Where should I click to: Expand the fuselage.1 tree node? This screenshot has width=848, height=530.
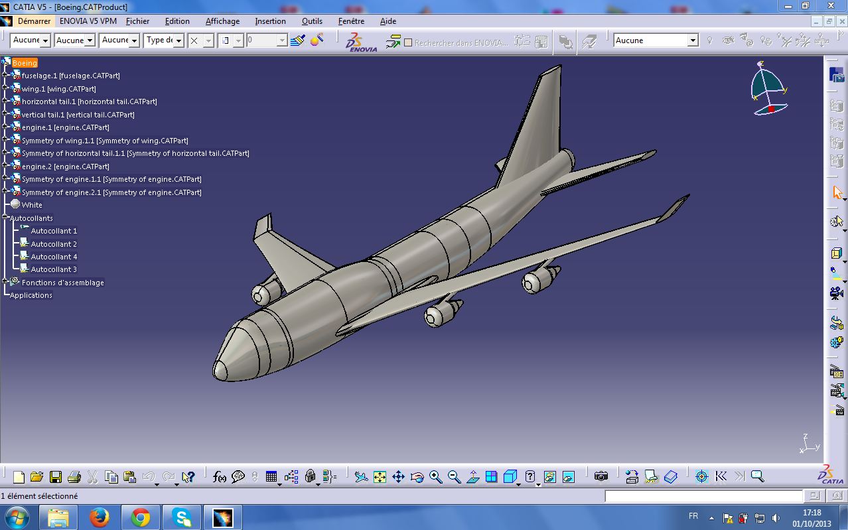(x=5, y=76)
